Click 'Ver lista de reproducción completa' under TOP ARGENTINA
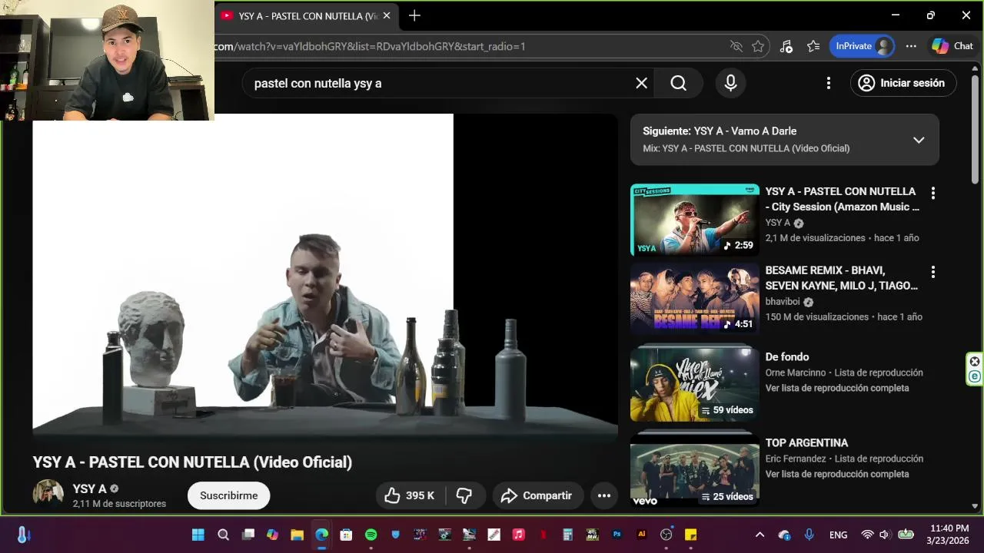The image size is (984, 553). coord(837,474)
